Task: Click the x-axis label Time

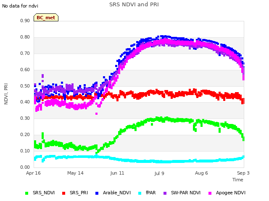Action: (237, 180)
